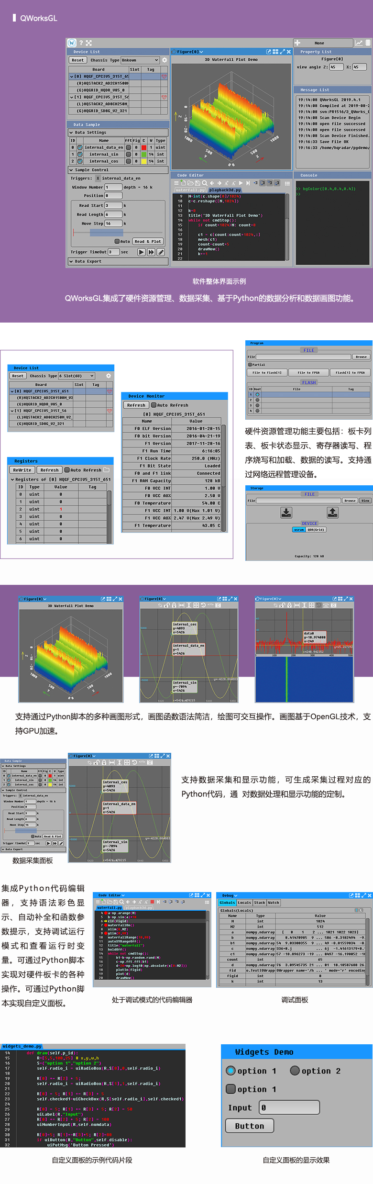The height and width of the screenshot is (1184, 373).
Task: Click the Read & Plot button in main window
Action: (148, 241)
